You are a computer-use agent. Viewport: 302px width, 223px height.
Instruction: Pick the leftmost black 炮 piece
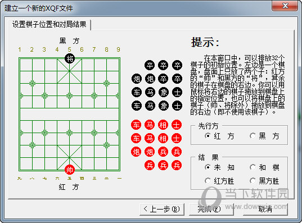pyautogui.click(x=137, y=79)
